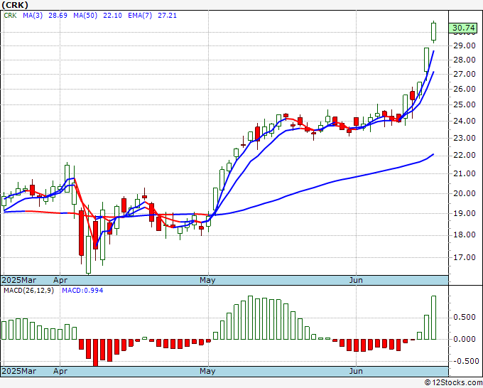Click the MA(3) value 28.69
This screenshot has height=388, width=483.
(58, 16)
